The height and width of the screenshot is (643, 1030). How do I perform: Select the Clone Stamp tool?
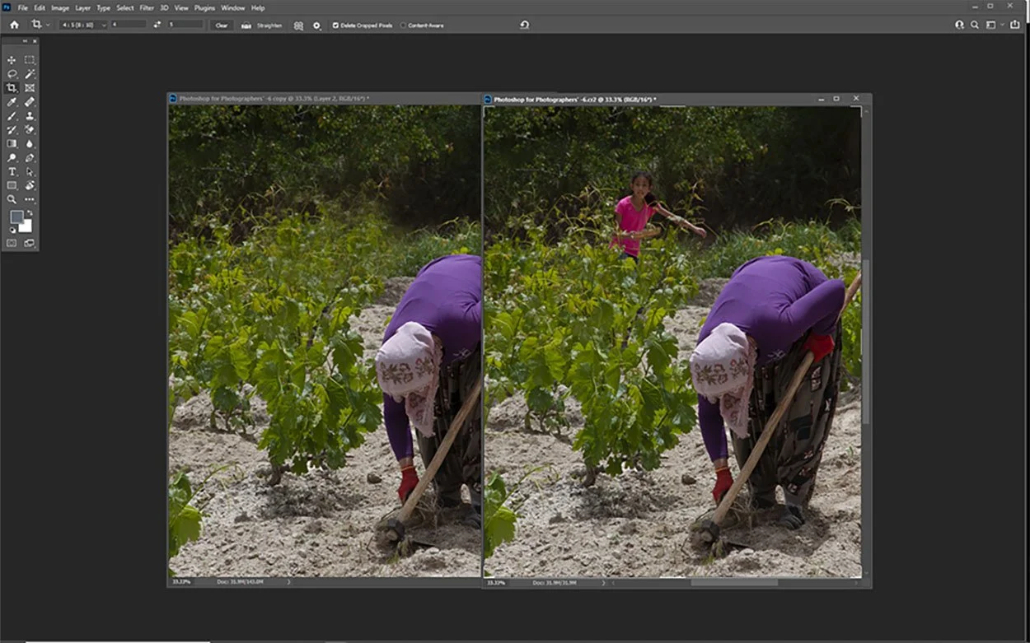point(30,116)
